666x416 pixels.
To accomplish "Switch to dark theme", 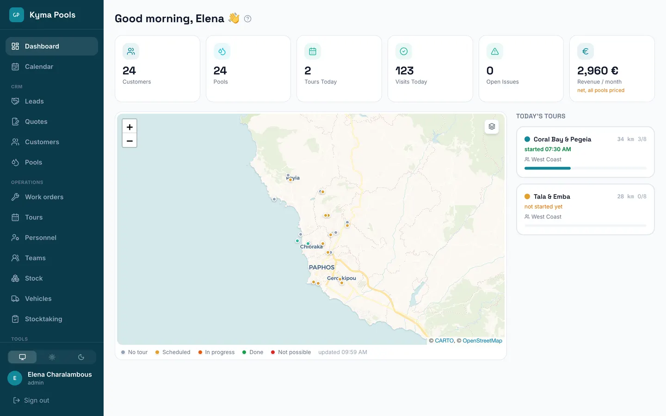I will pyautogui.click(x=81, y=357).
